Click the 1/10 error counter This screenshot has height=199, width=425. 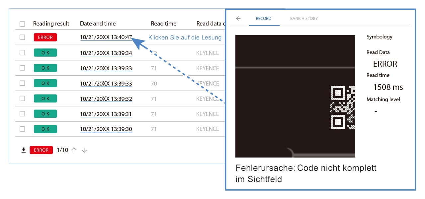pyautogui.click(x=62, y=150)
